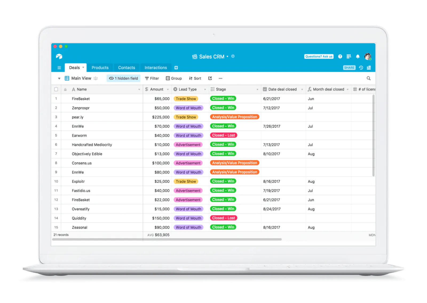The width and height of the screenshot is (427, 303).
Task: Click the grid view icon beside Main View
Action: [x=67, y=78]
